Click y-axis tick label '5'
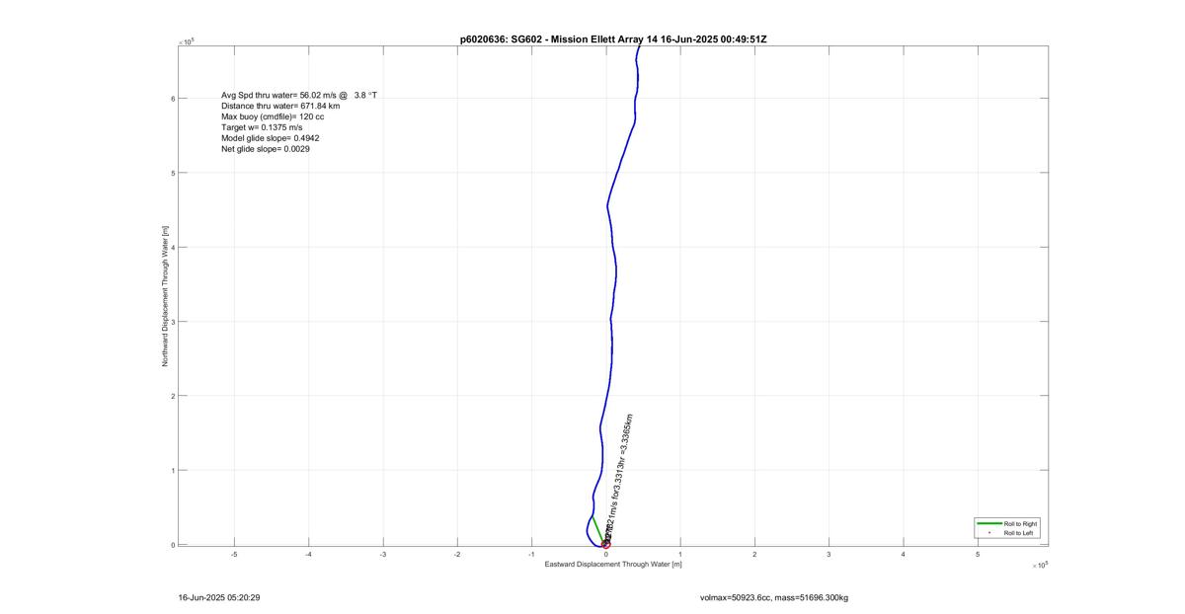1185x614 pixels. pos(173,173)
